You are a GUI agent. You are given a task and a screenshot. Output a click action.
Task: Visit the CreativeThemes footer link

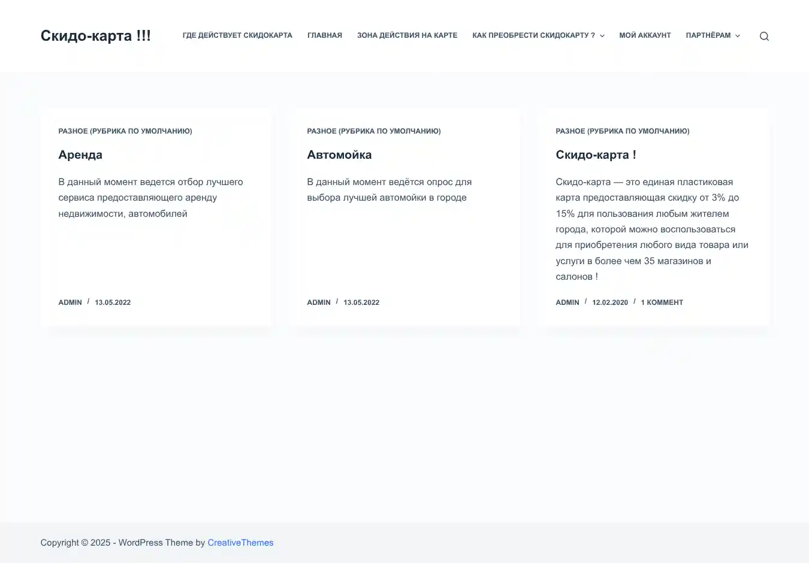240,543
